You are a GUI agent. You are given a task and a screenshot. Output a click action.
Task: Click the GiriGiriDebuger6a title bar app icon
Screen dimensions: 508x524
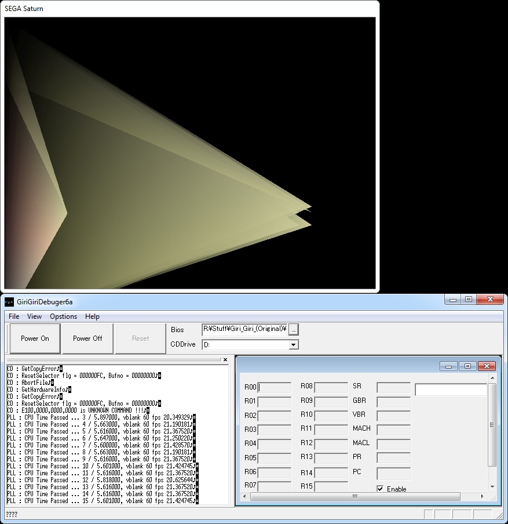[9, 302]
